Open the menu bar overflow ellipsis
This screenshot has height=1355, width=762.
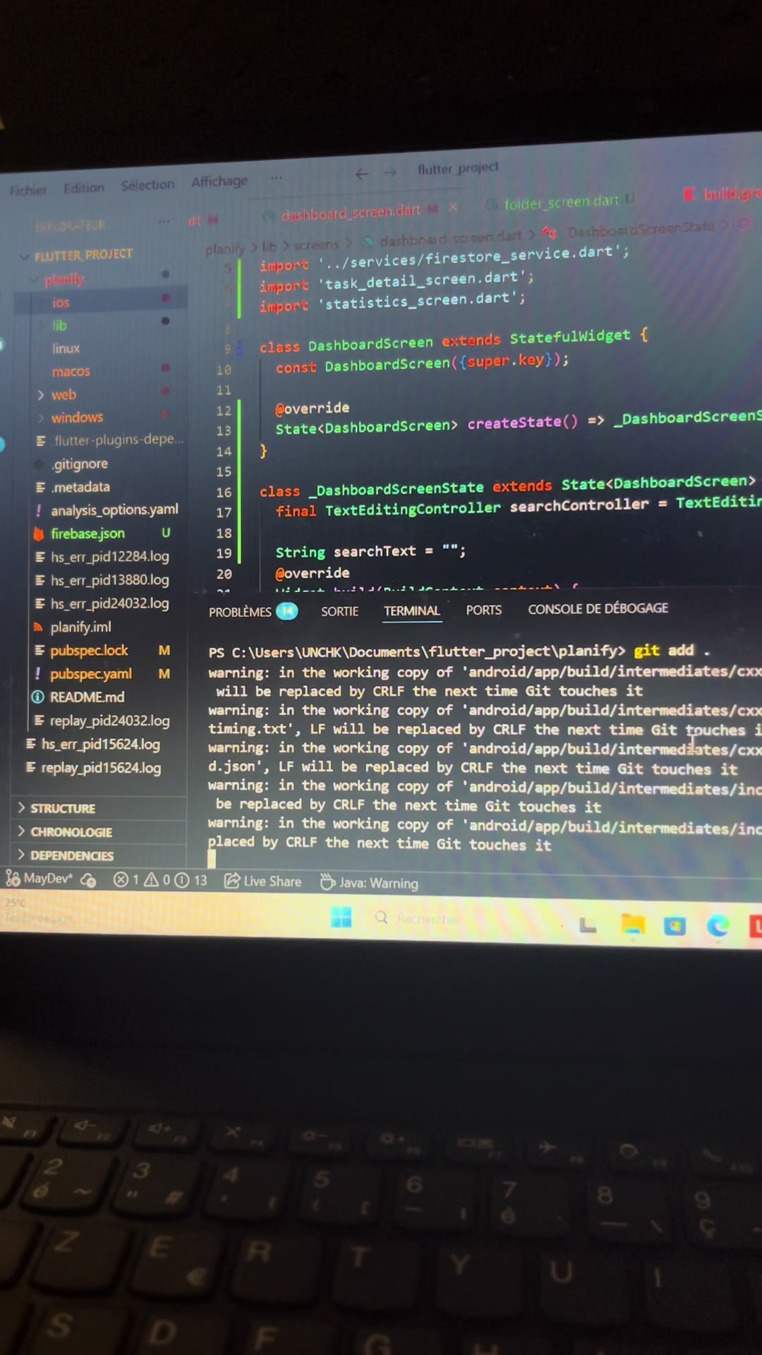276,178
